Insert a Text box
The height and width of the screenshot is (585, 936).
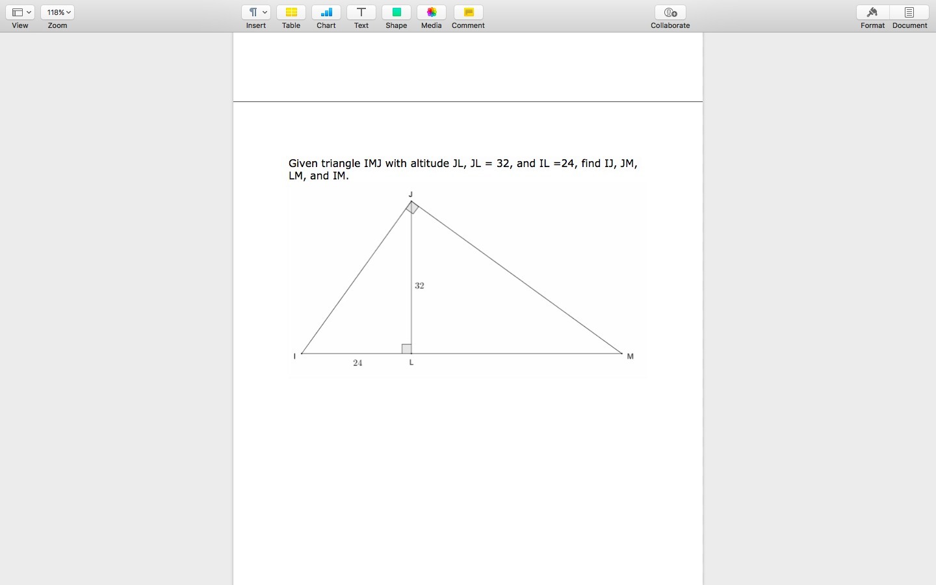(361, 12)
